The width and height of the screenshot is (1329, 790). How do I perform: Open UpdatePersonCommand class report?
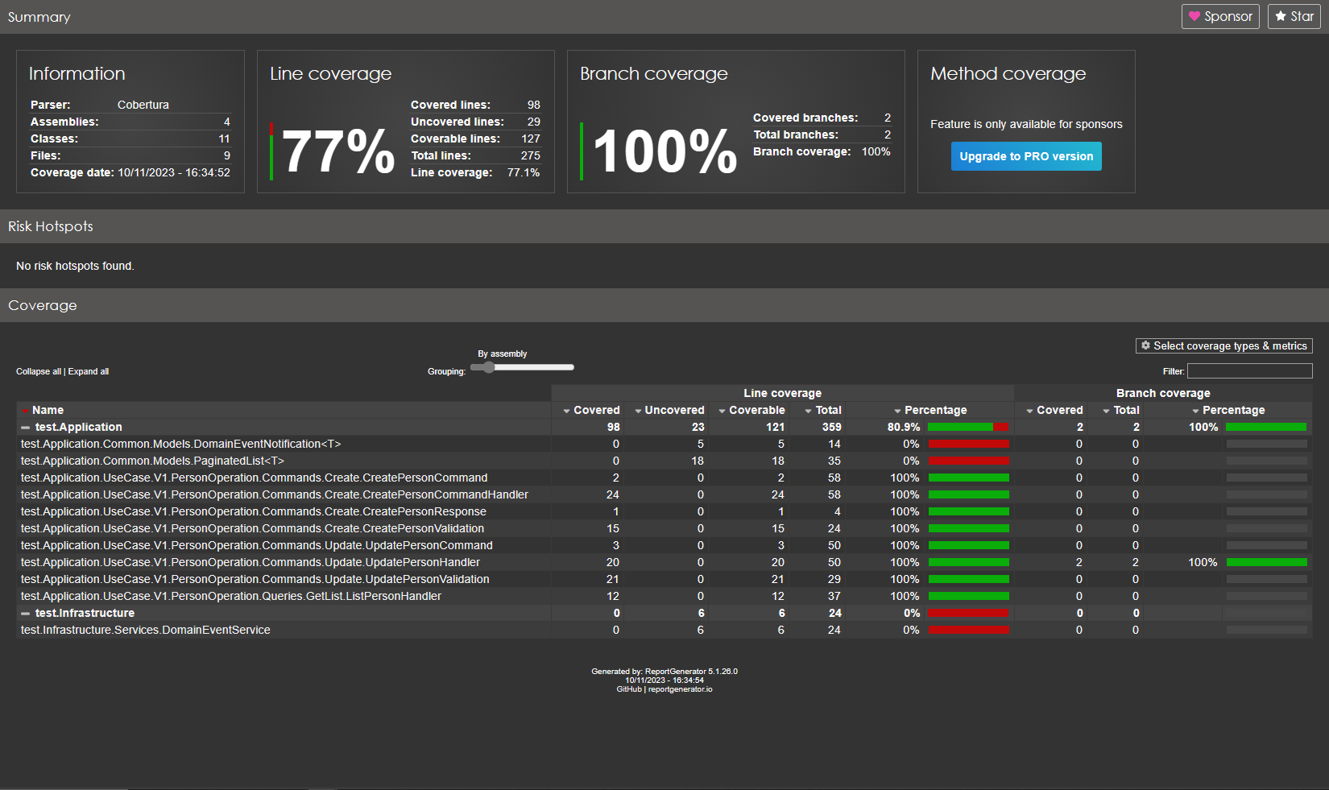(257, 545)
